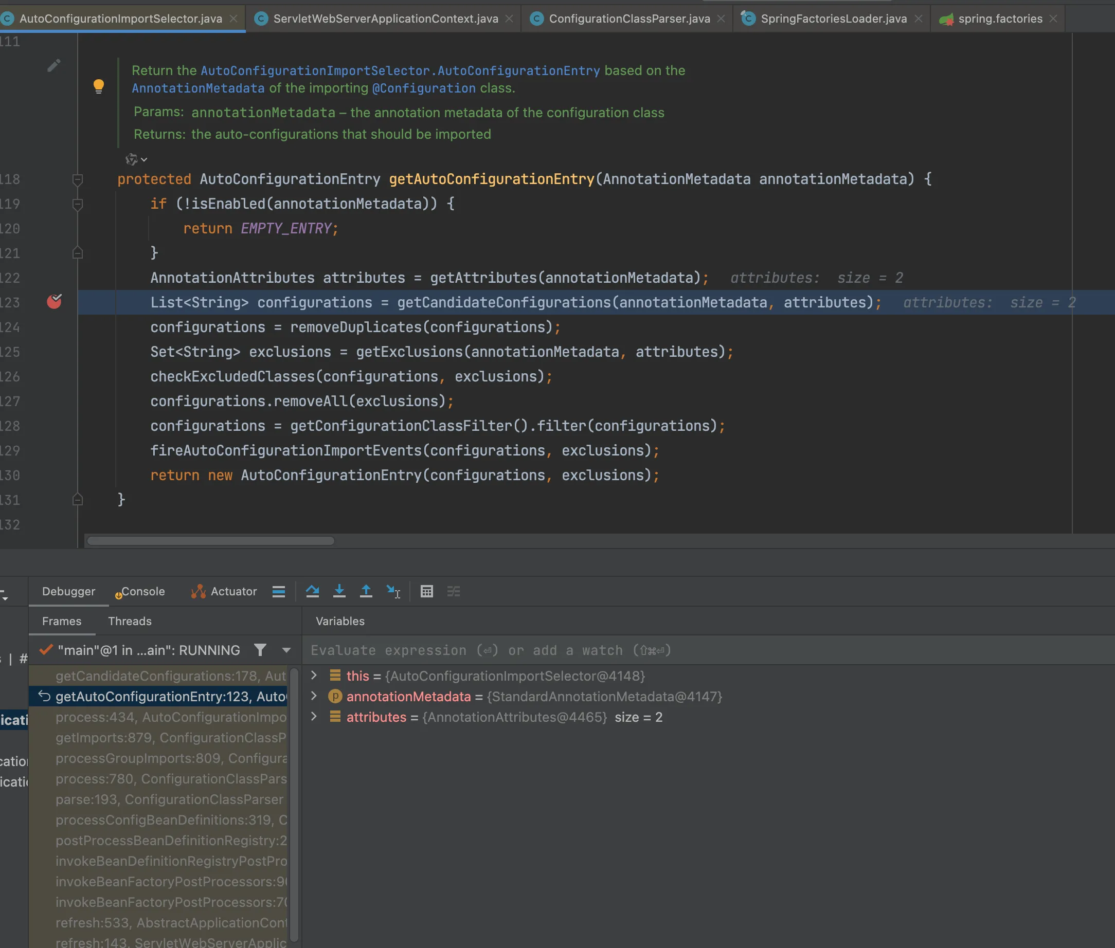Close ServletWebServerApplicationContext.java tab

click(x=509, y=19)
